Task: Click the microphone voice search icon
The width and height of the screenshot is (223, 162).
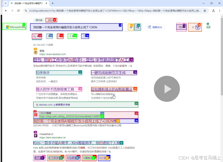Action: click(131, 27)
